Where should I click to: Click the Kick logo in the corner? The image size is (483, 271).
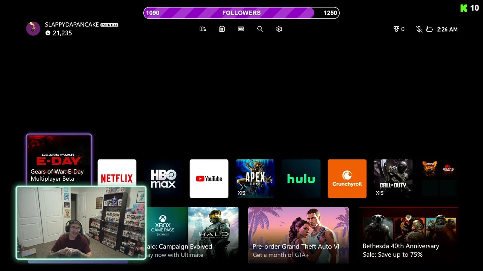464,8
